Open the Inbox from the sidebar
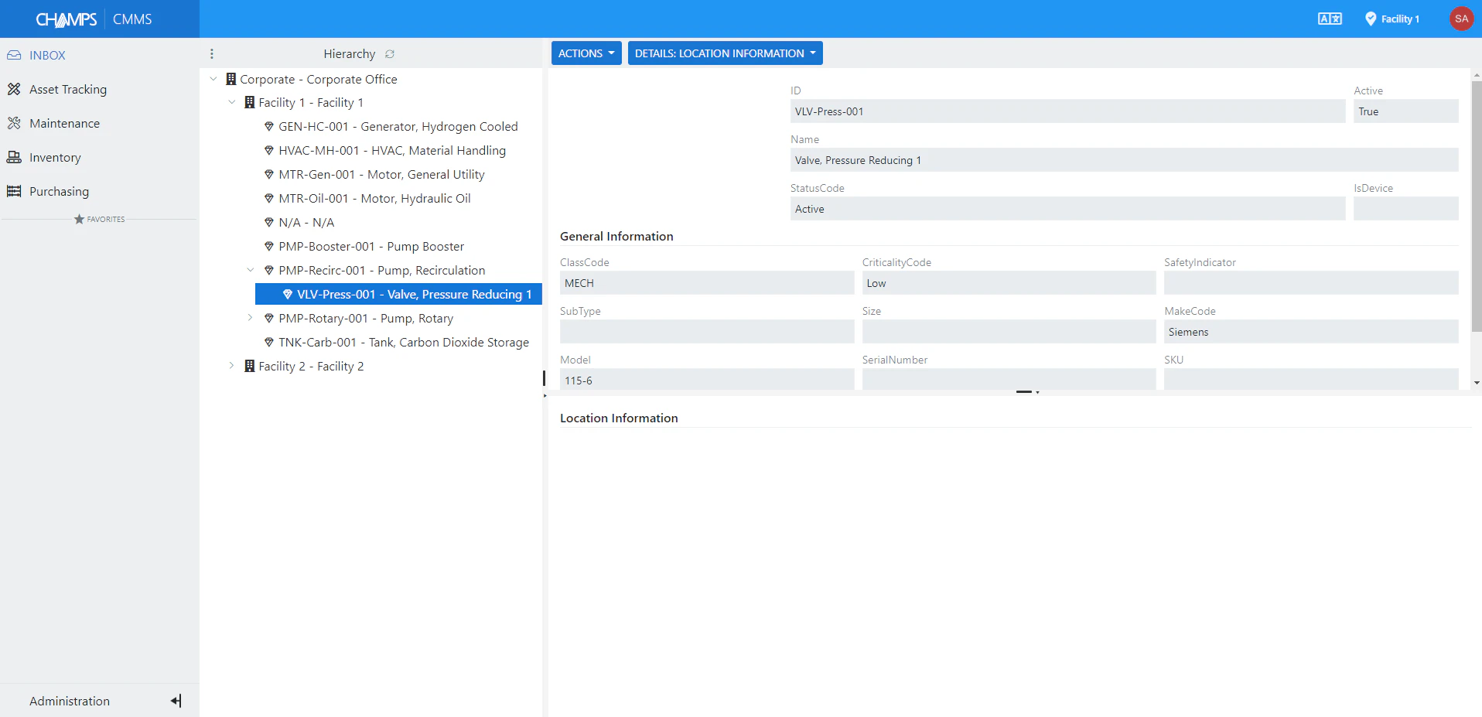The width and height of the screenshot is (1482, 717). pos(46,55)
